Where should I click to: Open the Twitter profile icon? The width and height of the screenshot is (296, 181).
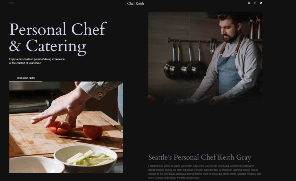[261, 3]
